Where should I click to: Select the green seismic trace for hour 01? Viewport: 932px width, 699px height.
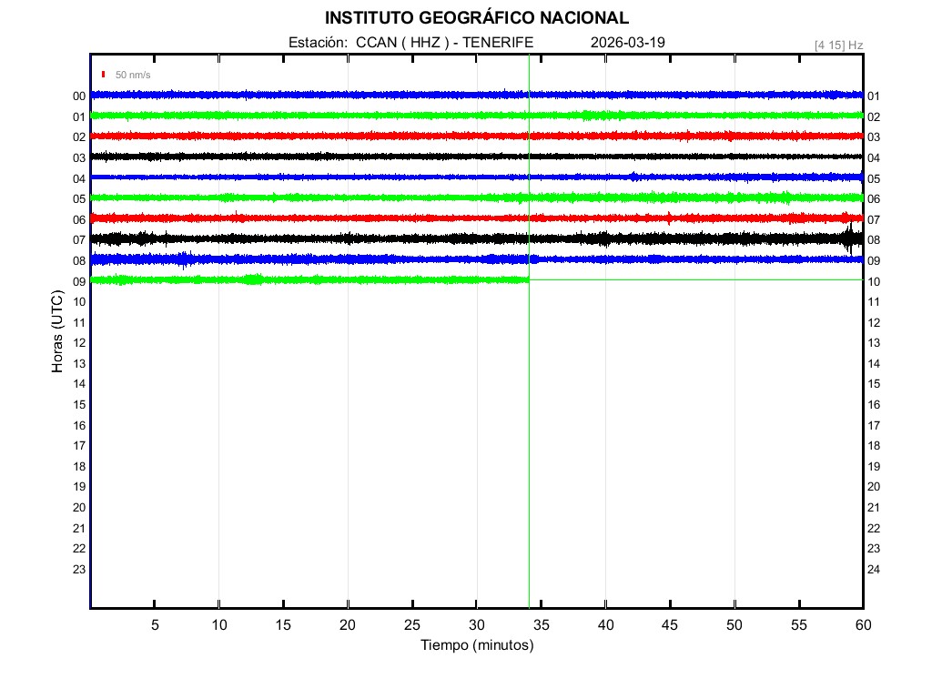(x=364, y=116)
